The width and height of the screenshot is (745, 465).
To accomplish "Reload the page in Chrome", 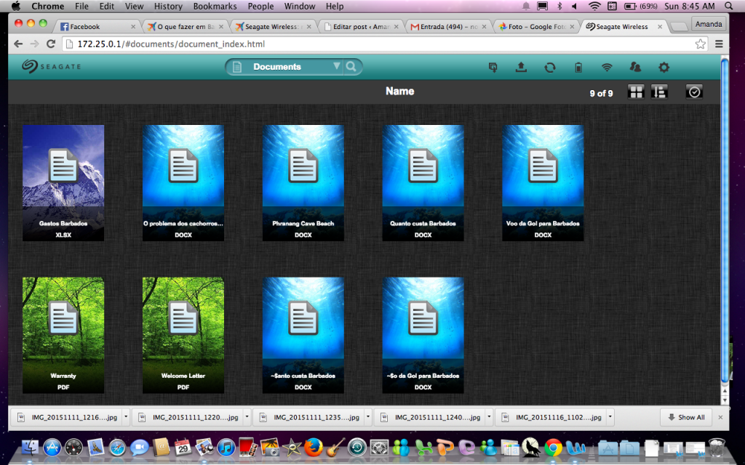I will point(51,44).
